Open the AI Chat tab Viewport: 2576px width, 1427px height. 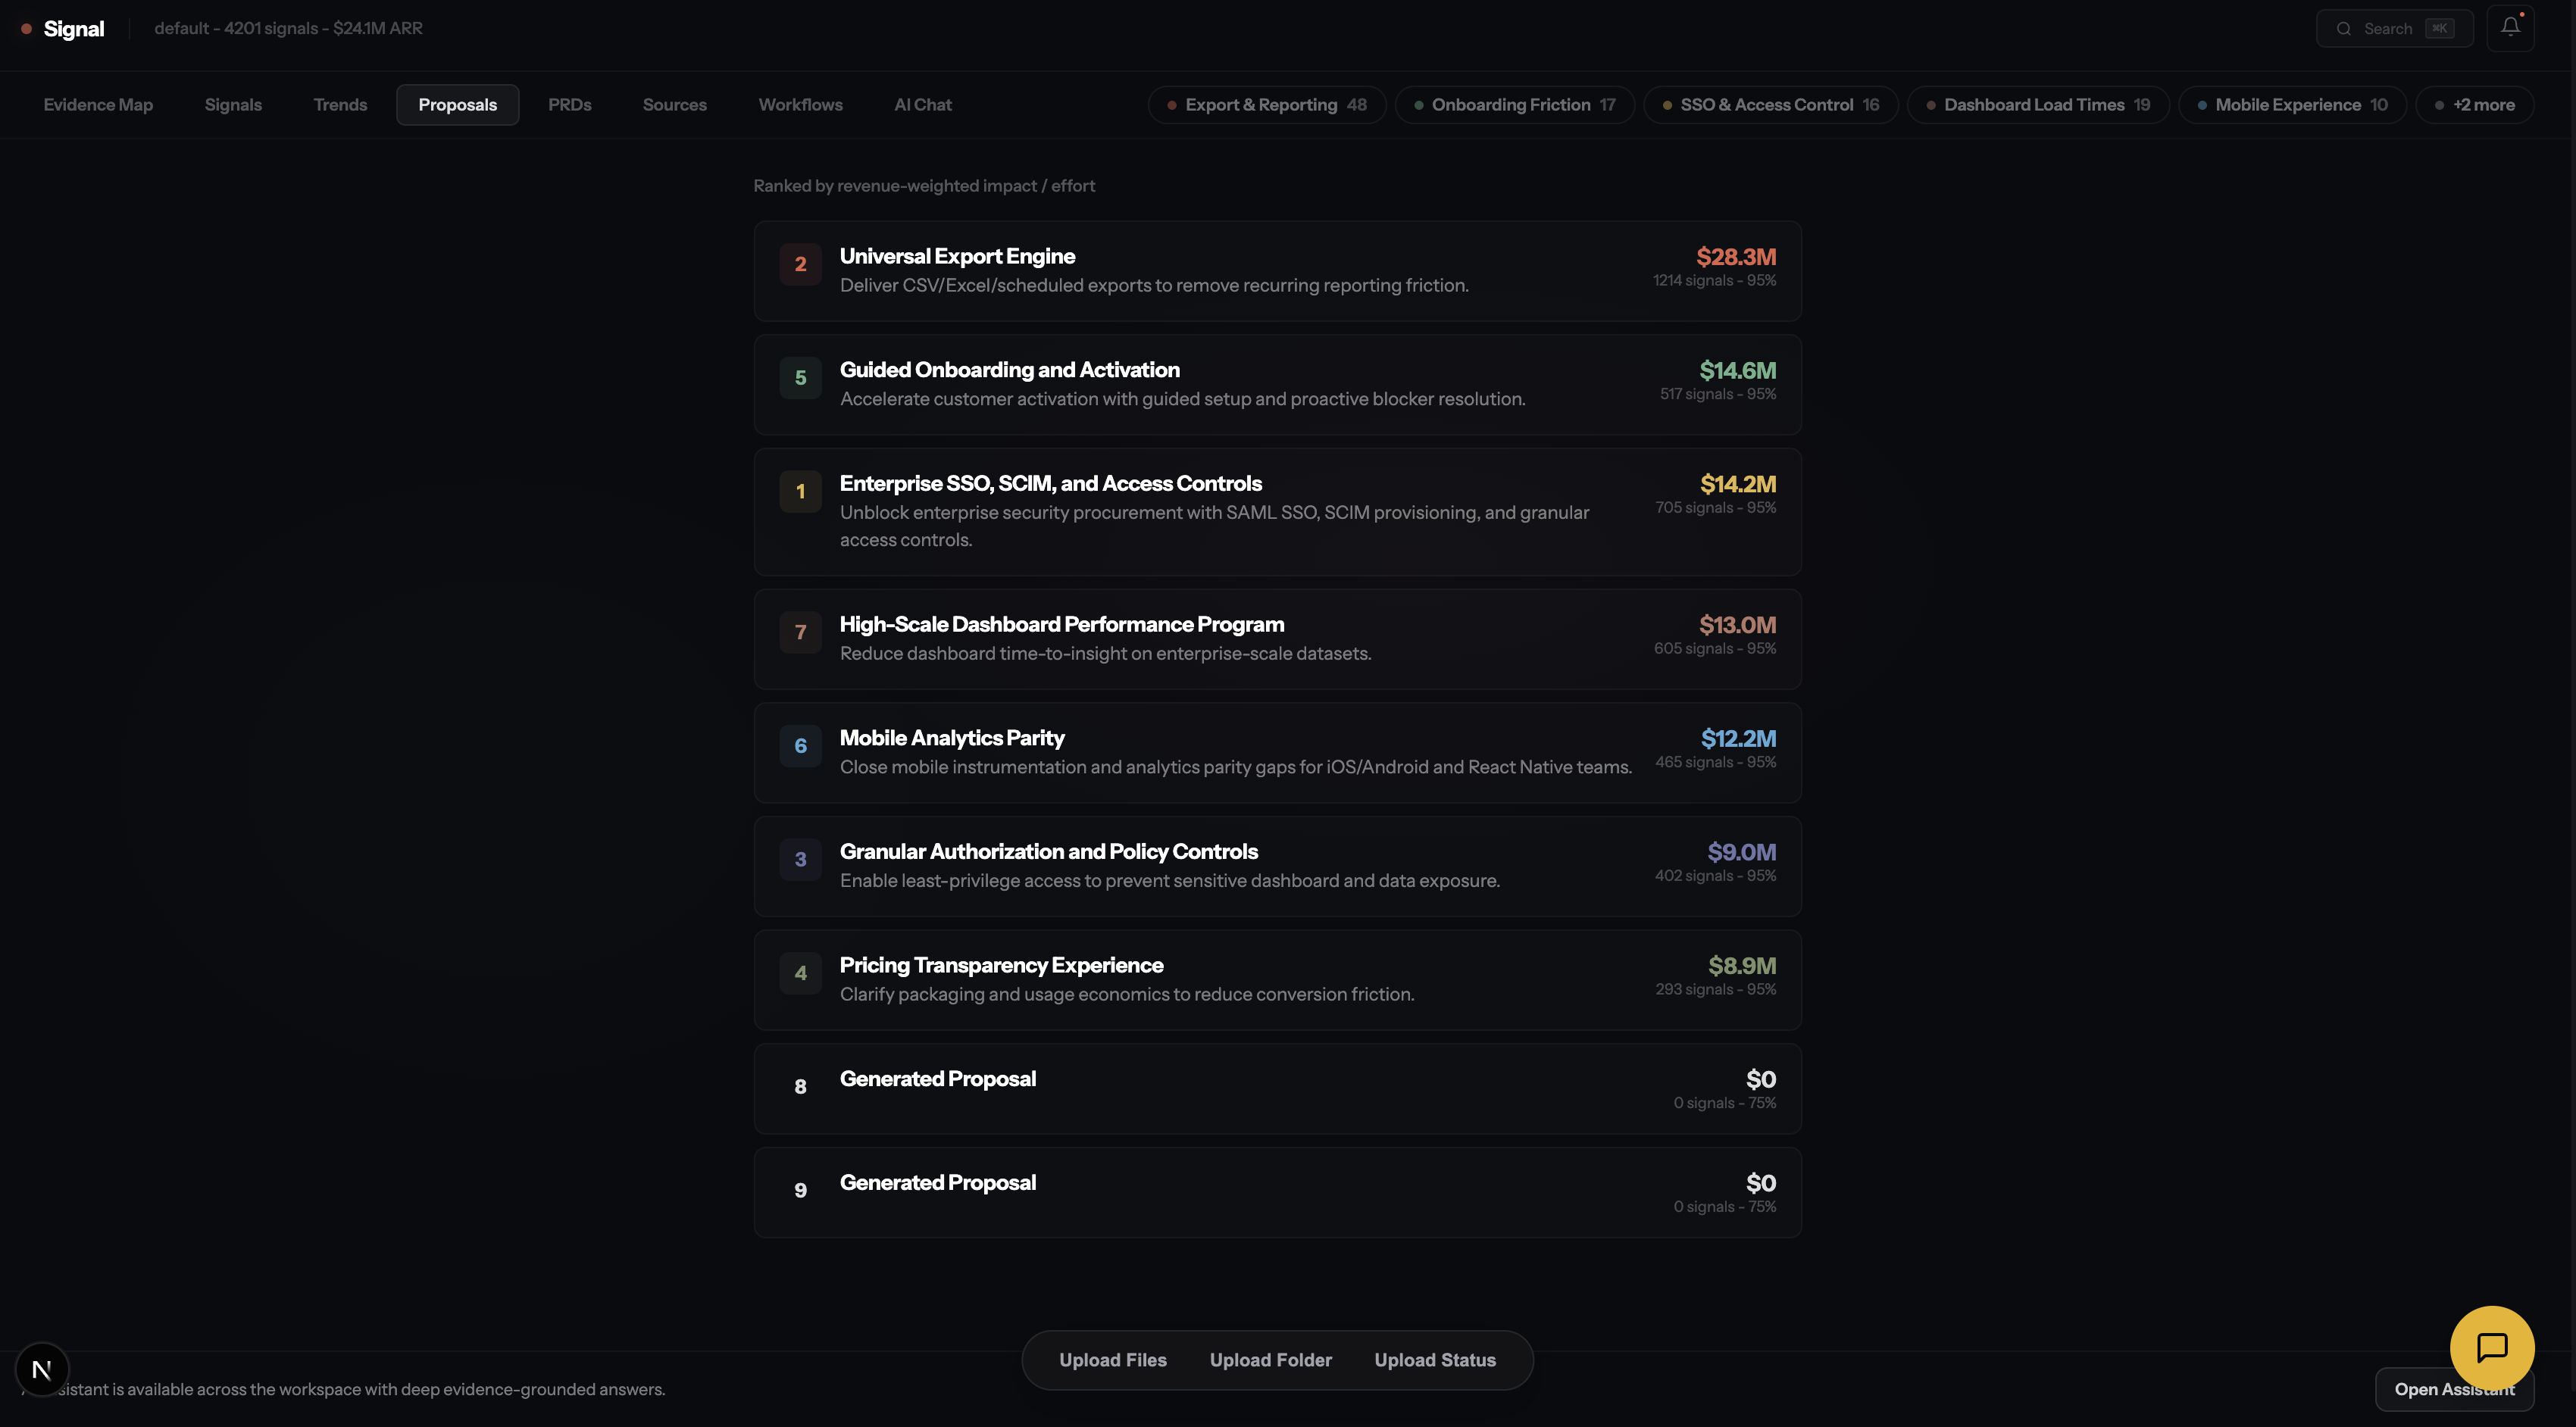(x=922, y=105)
